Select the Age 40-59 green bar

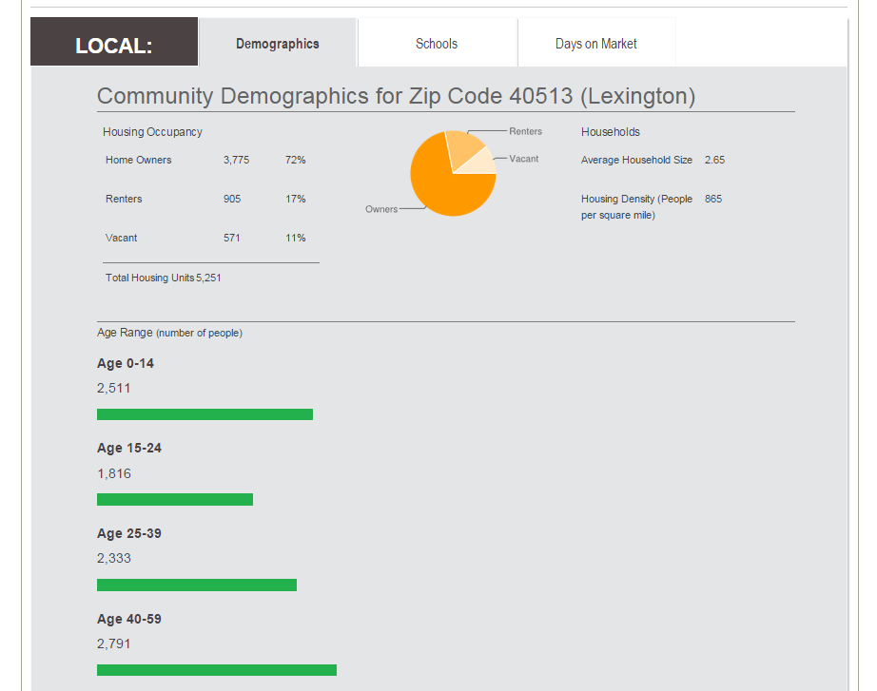(217, 670)
